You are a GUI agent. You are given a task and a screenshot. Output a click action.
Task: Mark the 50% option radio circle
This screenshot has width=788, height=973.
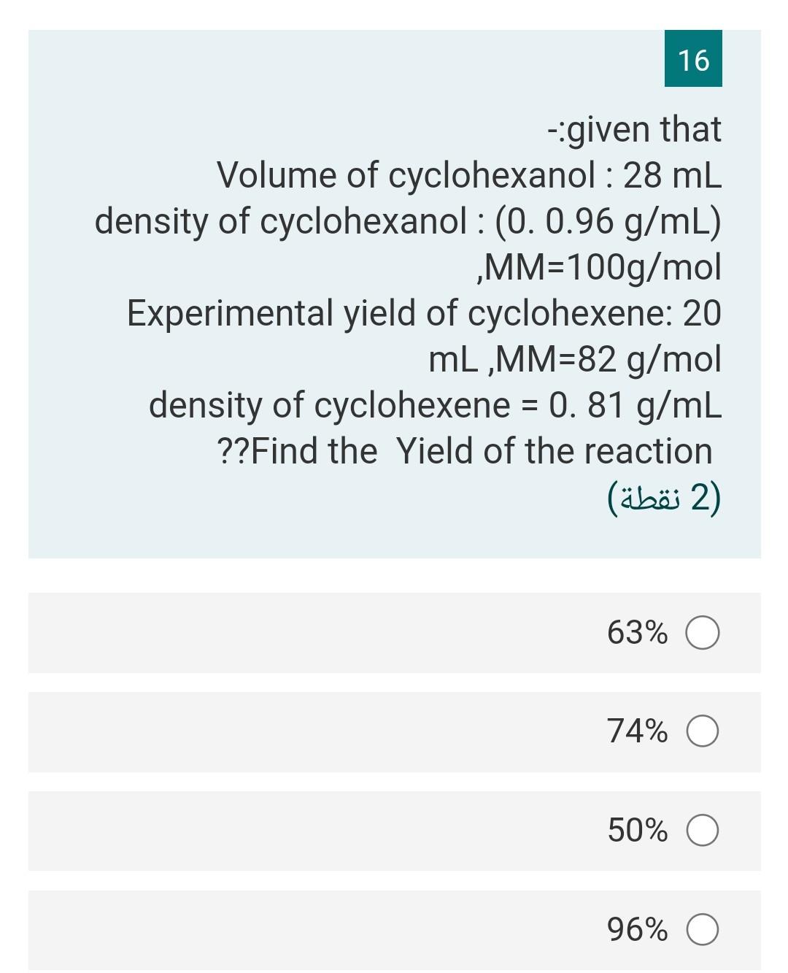[x=703, y=831]
